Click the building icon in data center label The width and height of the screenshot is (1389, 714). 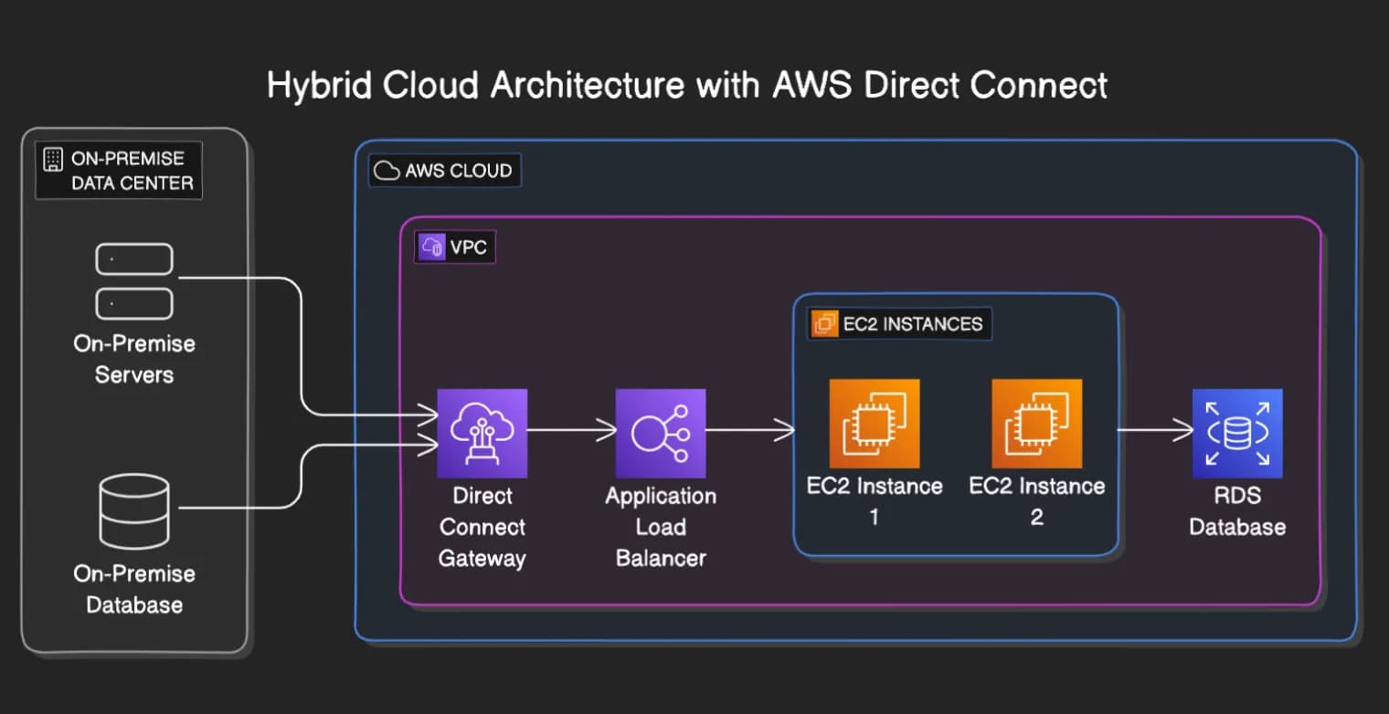53,158
